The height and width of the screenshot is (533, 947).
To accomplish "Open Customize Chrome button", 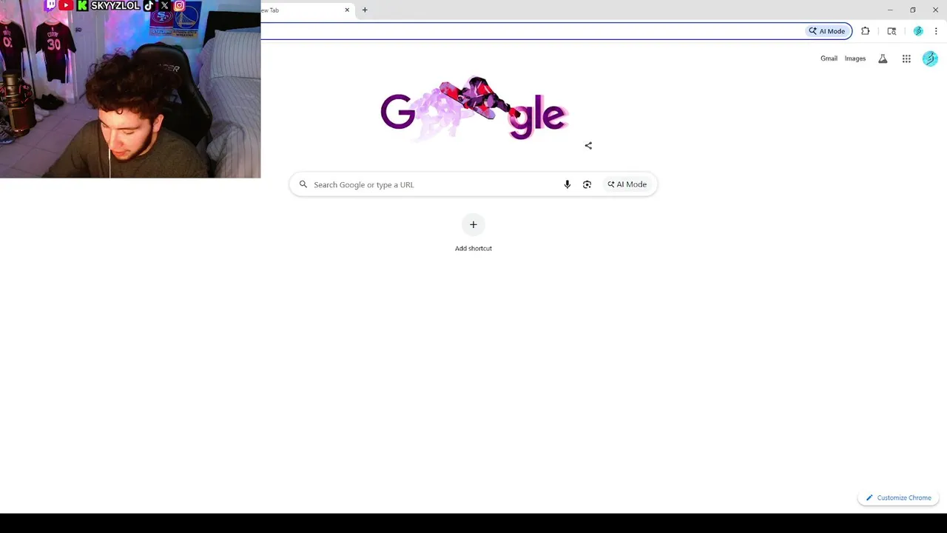I will pyautogui.click(x=899, y=497).
